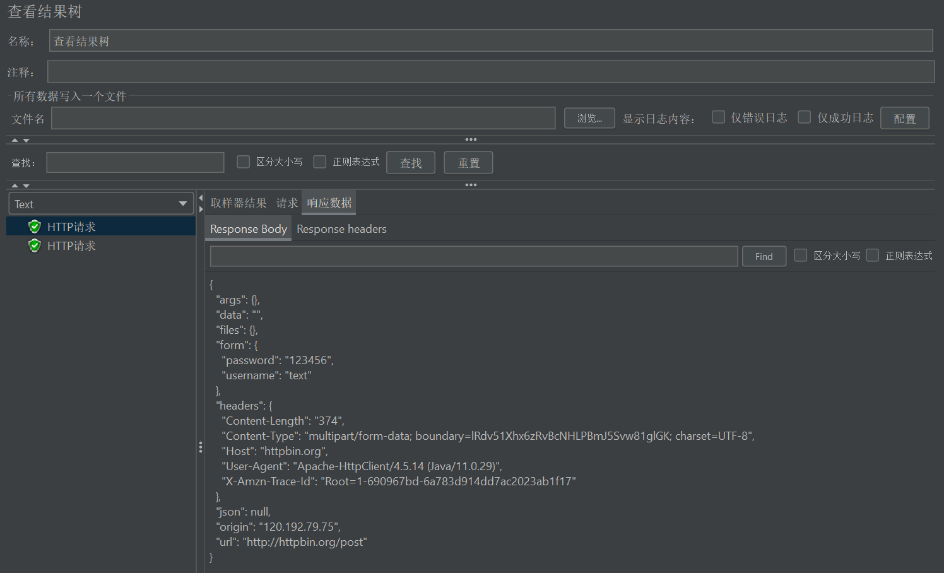Click the up arrow above the Text dropdown
This screenshot has width=944, height=573.
[15, 186]
